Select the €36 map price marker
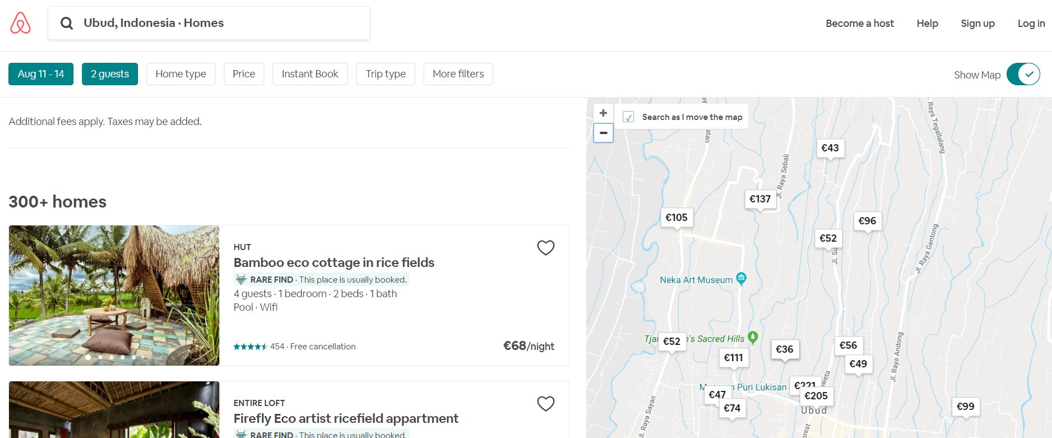The width and height of the screenshot is (1052, 438). tap(784, 349)
